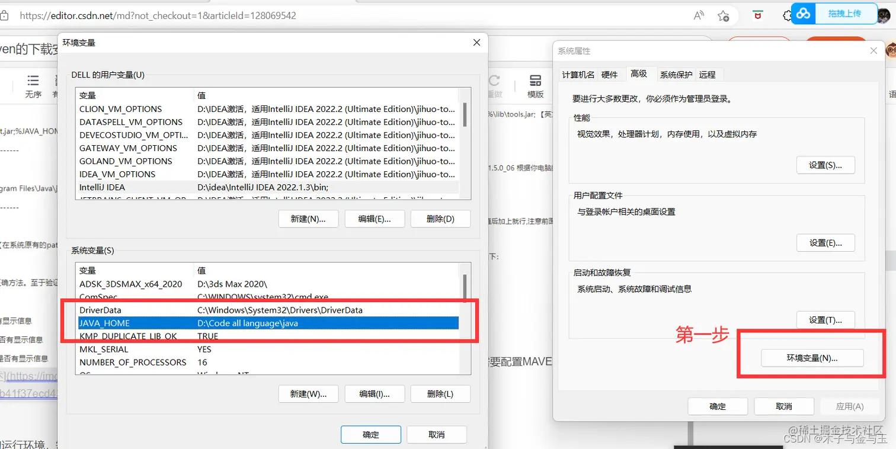Click the 重做 redo toolbar icon
The height and width of the screenshot is (449, 896).
click(494, 86)
